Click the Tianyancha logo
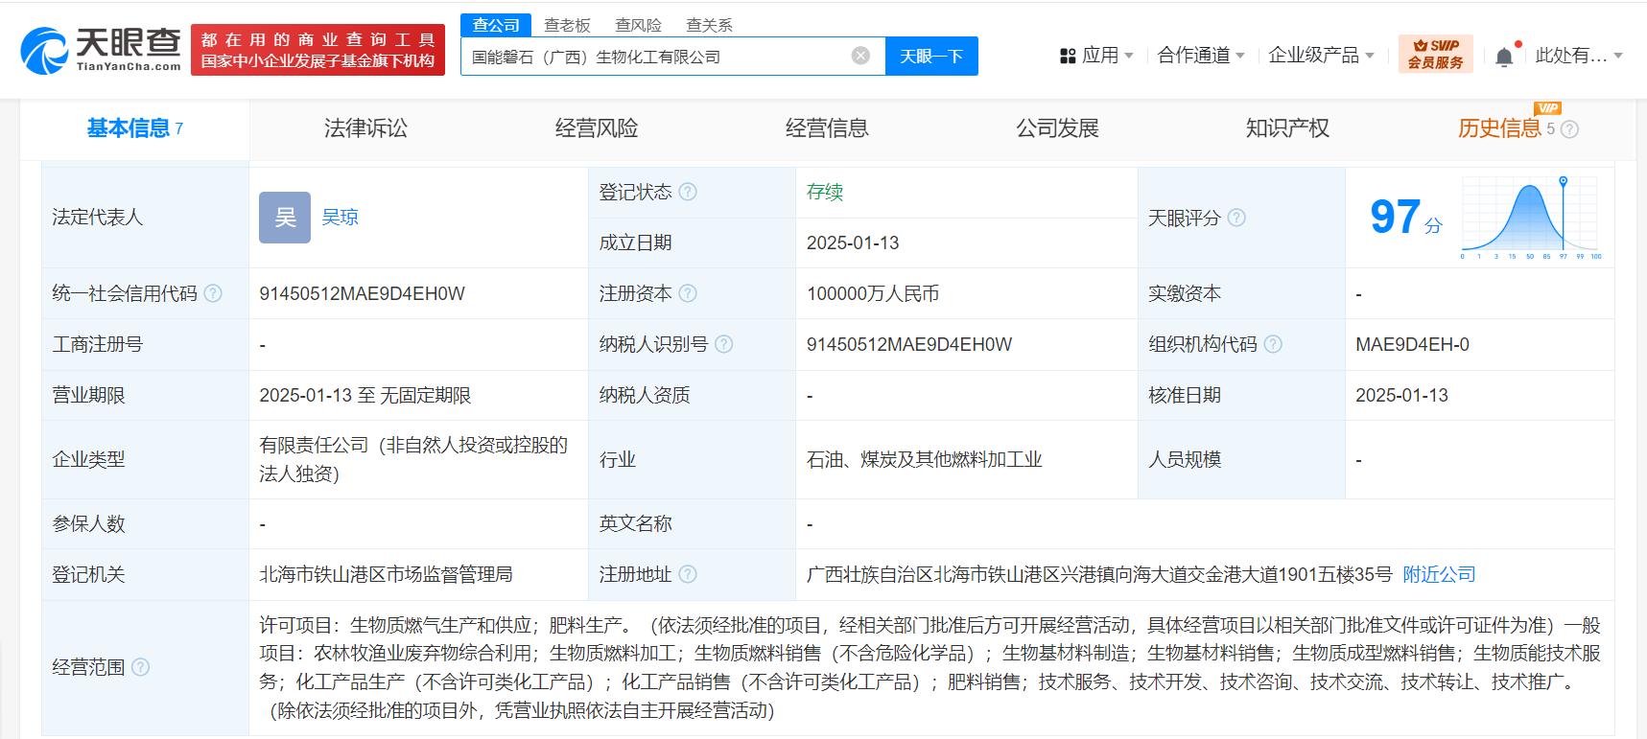 tap(101, 50)
